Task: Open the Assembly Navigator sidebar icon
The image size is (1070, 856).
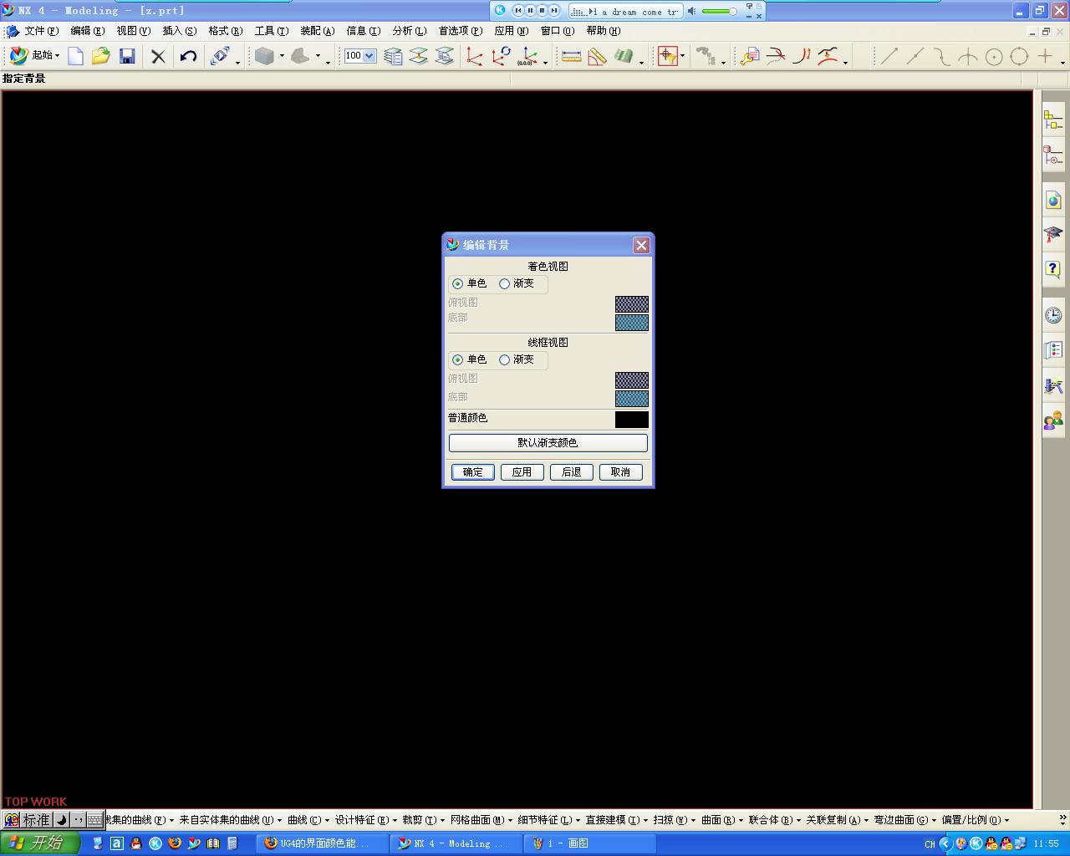Action: (x=1053, y=120)
